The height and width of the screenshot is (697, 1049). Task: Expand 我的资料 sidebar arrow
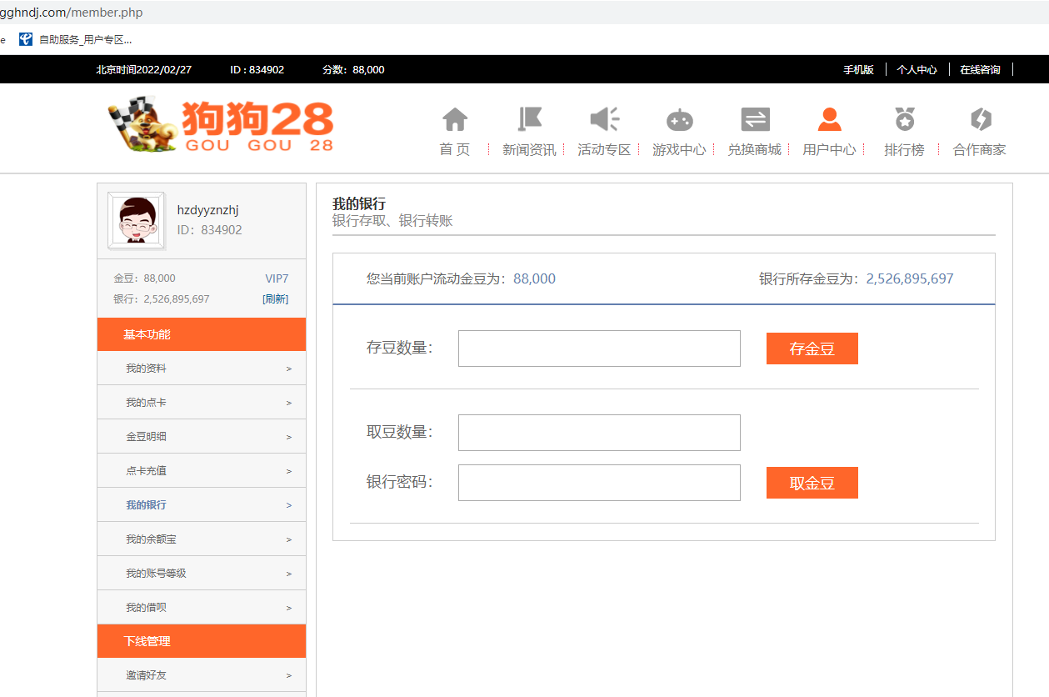289,369
